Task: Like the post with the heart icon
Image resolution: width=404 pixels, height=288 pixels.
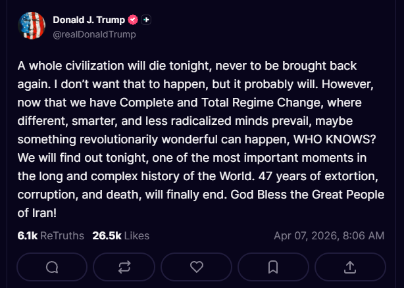Action: [x=195, y=266]
